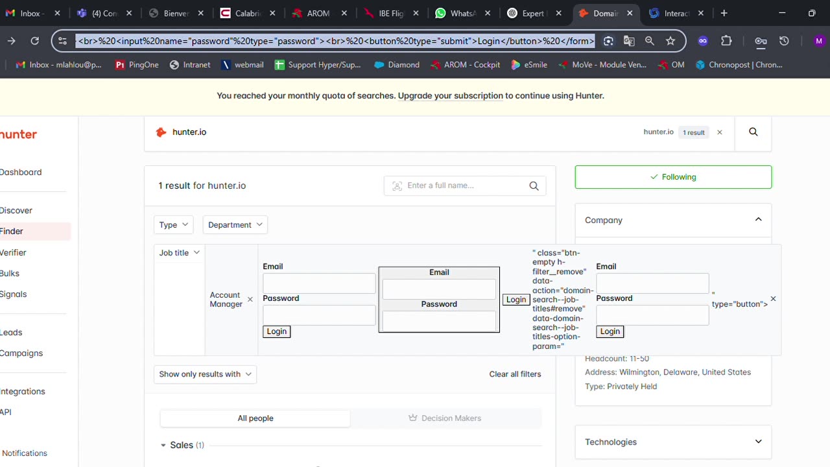
Task: Open Integrations in the sidebar
Action: 23,391
